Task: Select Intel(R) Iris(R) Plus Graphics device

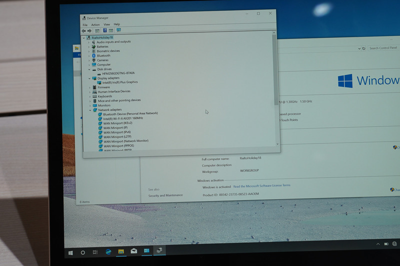Action: pos(120,82)
